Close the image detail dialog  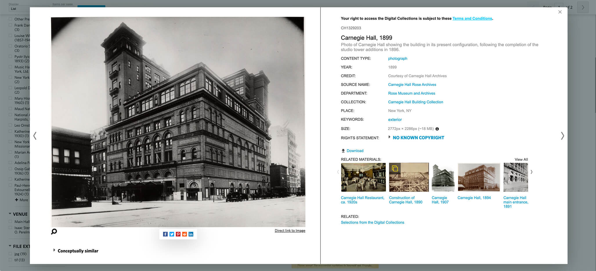coord(560,12)
